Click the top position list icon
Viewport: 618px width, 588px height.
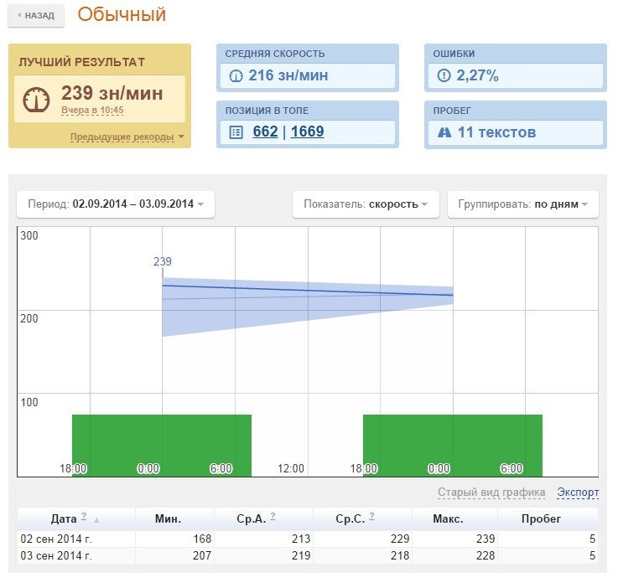pos(236,132)
